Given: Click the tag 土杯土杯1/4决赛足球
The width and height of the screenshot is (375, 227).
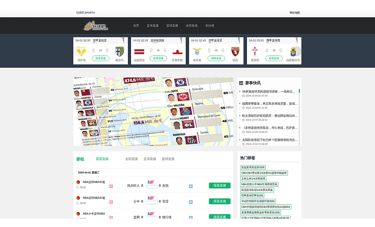Looking at the screenshot, I should [x=253, y=179].
